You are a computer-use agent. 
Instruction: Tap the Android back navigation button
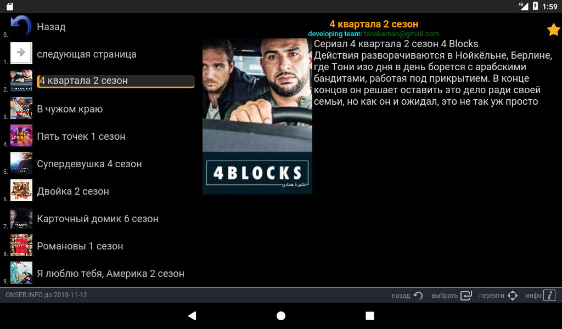click(x=192, y=315)
